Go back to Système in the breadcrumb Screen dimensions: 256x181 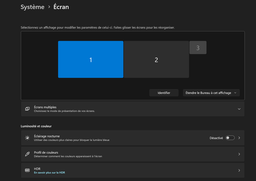click(32, 7)
